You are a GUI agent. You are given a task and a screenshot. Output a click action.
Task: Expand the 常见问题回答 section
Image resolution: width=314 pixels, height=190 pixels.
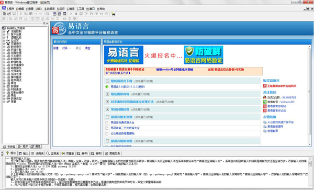[x=107, y=109]
